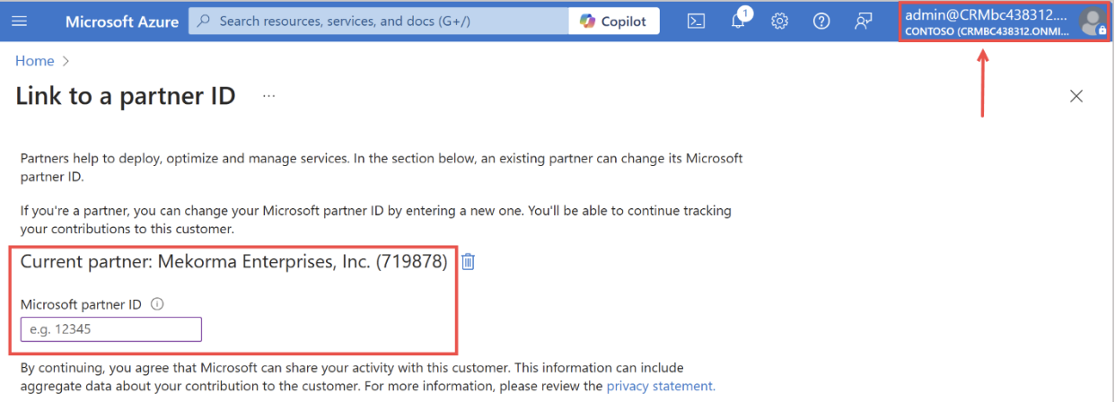Open the Help question mark icon
The image size is (1115, 402).
(821, 22)
